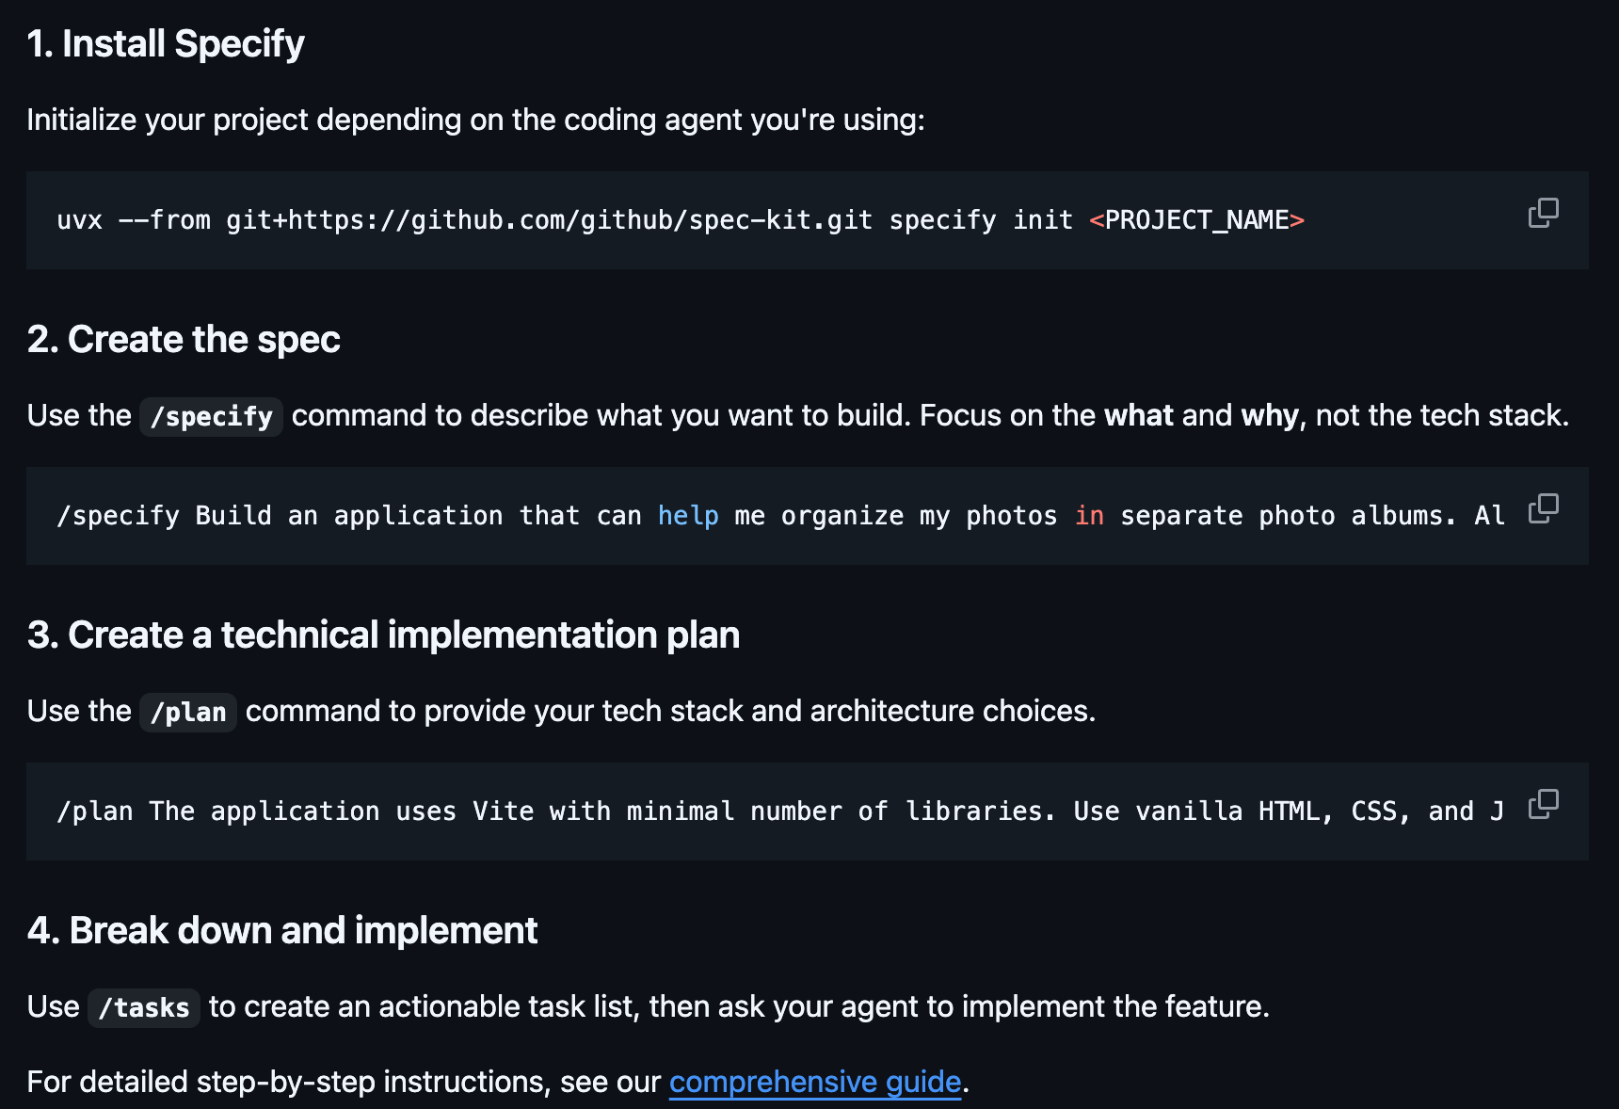This screenshot has width=1619, height=1109.
Task: Click the <PROJECT_NAME> placeholder text
Action: [1196, 220]
